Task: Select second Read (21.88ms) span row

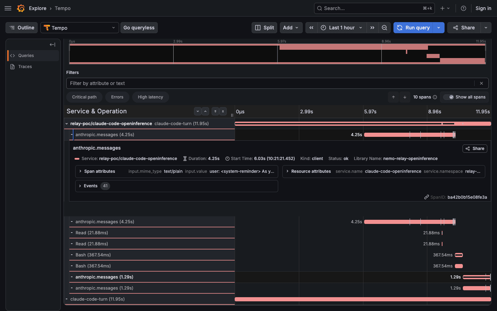Action: click(152, 244)
